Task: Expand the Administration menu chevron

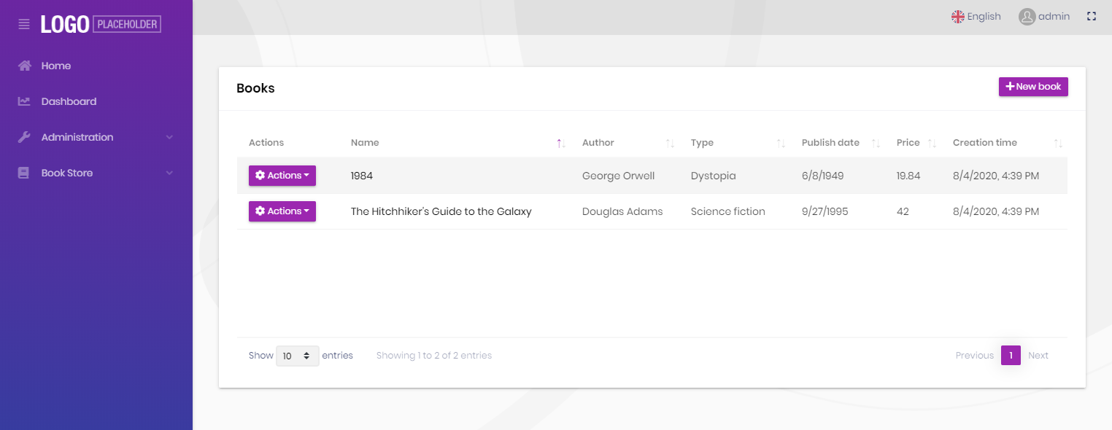Action: pyautogui.click(x=169, y=137)
